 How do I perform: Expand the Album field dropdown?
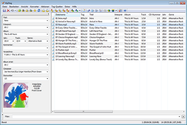pos(47,34)
